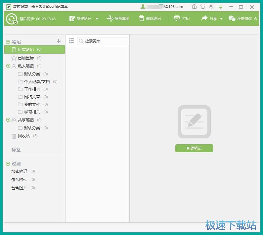Screen dimensions: 263x235
Task: Click 屏幕截图 toolbar label
Action: pyautogui.click(x=122, y=19)
